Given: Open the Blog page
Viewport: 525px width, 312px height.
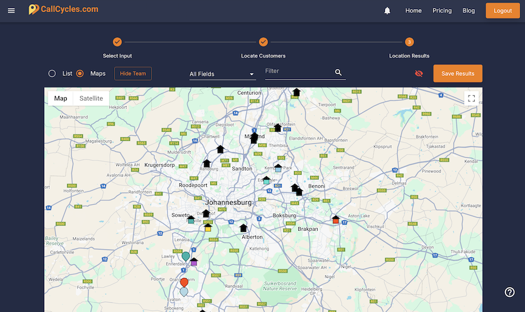Looking at the screenshot, I should [x=469, y=11].
